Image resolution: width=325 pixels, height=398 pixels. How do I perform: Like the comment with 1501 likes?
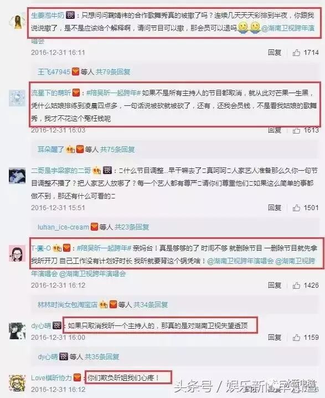click(296, 208)
